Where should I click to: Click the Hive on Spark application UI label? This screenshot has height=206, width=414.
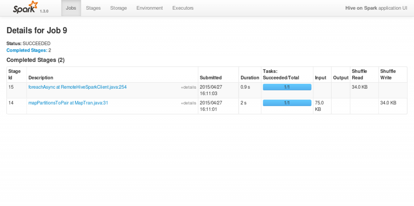376,8
